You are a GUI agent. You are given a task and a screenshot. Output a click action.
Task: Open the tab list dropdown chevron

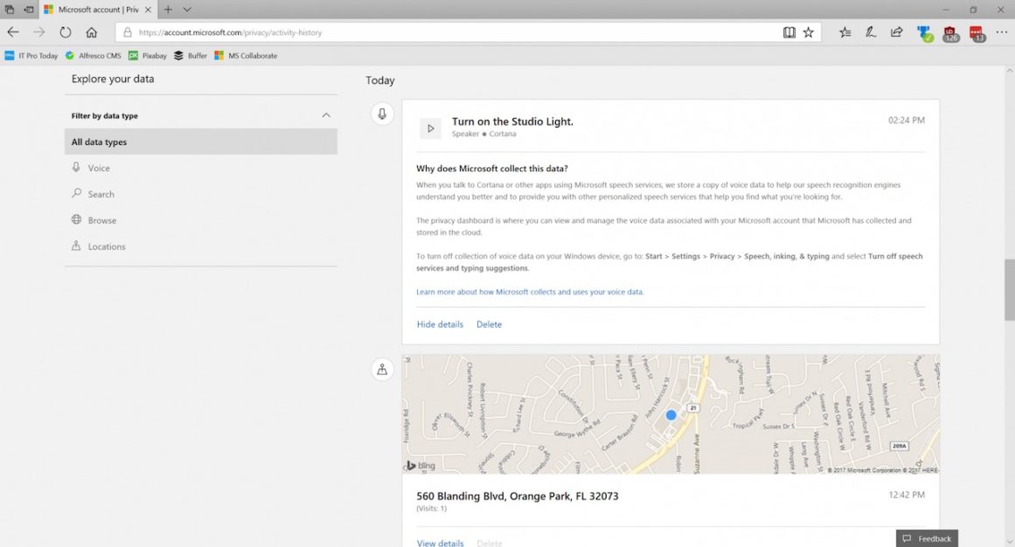click(187, 10)
